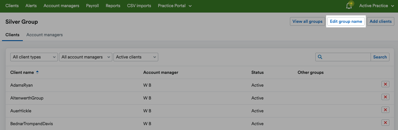398x130 pixels.
Task: Open Alerts menu item
Action: pos(31,6)
